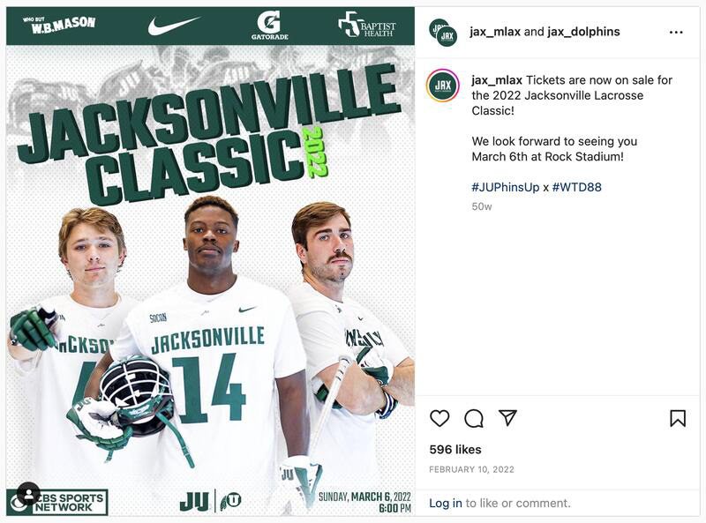Like the post with heart icon

pyautogui.click(x=439, y=418)
